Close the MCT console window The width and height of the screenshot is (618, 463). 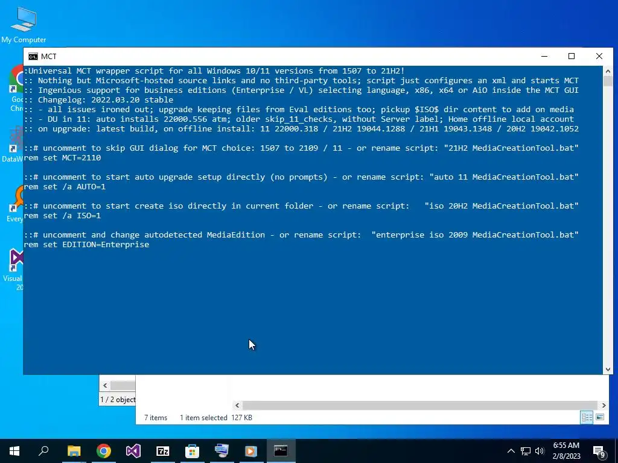point(599,56)
